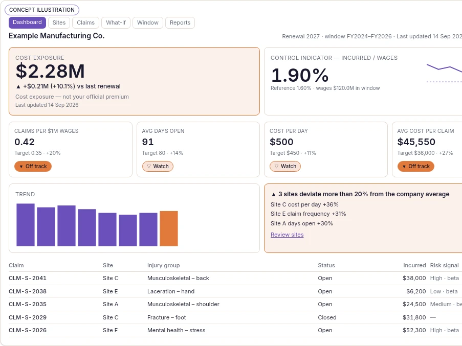
Task: Click Watch badge under Avg days open
Action: 158,166
